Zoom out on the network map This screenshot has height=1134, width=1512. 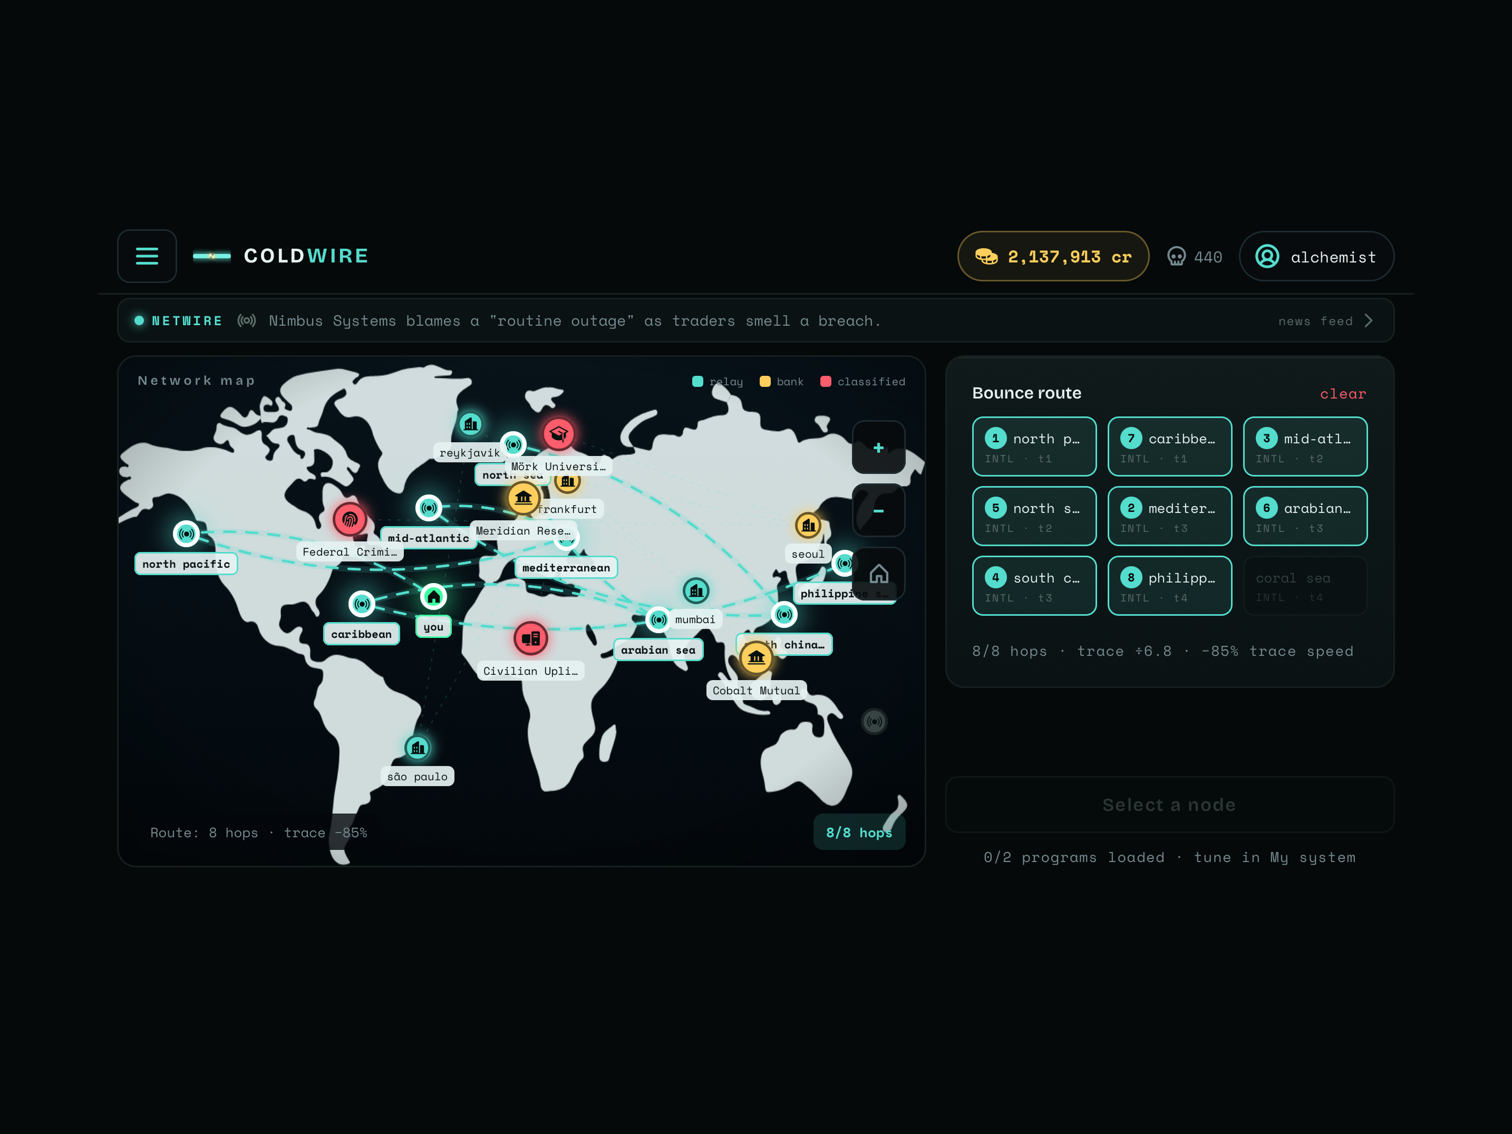tap(879, 510)
